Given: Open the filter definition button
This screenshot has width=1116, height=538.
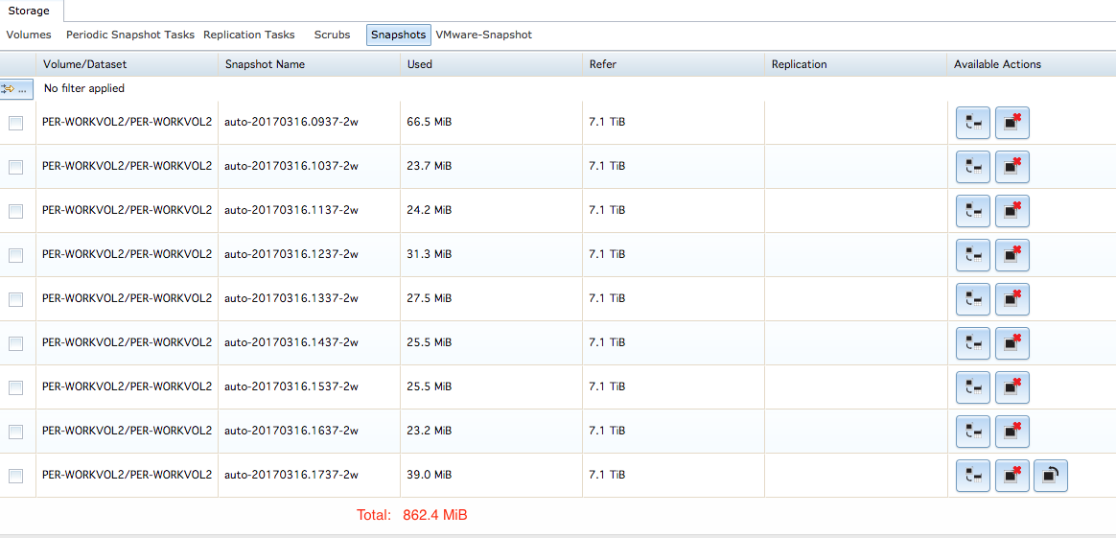Looking at the screenshot, I should 16,89.
